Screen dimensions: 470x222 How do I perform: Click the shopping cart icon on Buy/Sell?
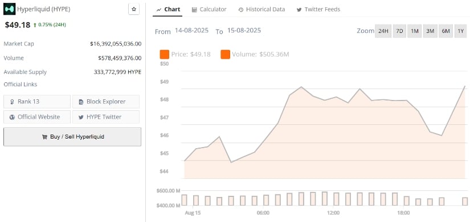point(44,137)
